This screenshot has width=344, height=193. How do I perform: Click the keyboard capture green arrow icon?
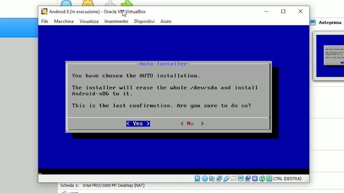click(269, 179)
